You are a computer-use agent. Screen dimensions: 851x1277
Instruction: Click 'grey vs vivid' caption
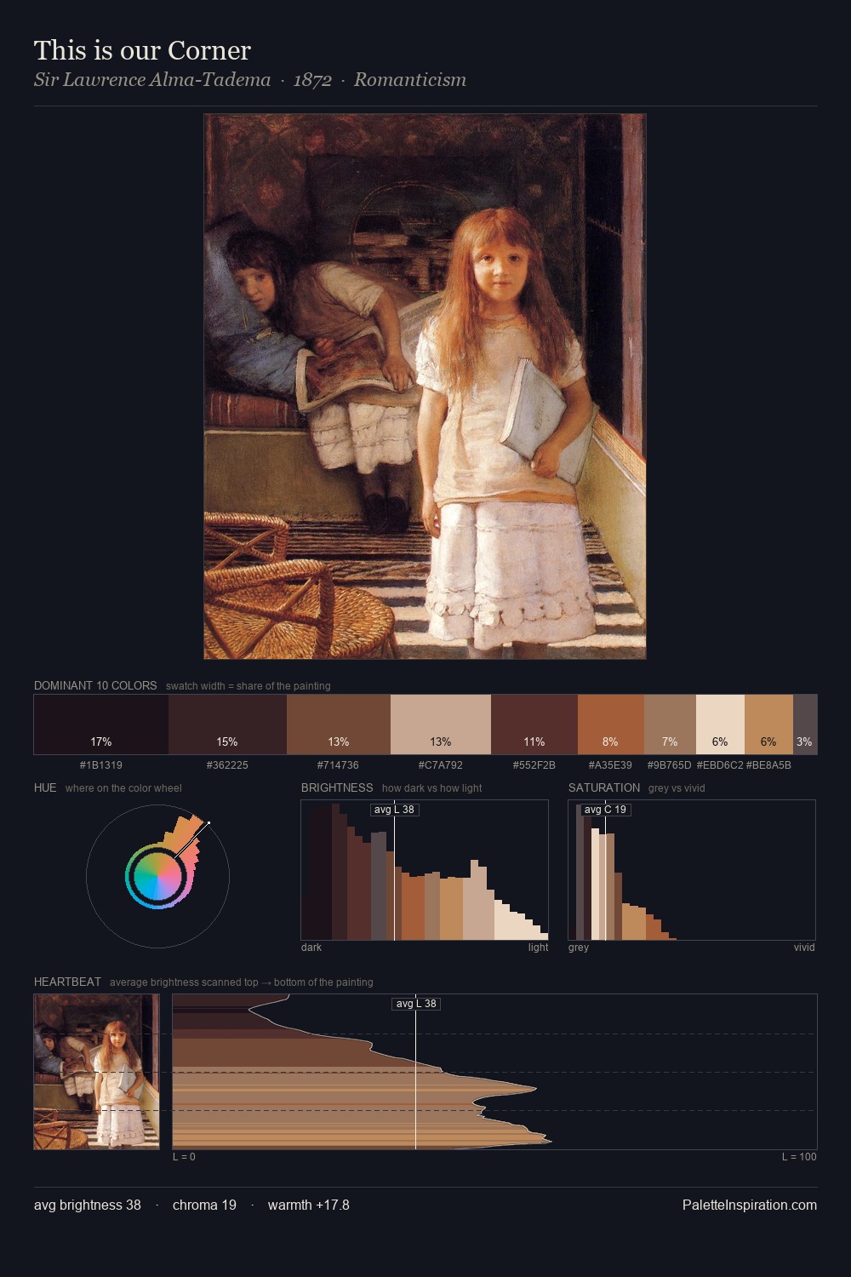pos(677,788)
